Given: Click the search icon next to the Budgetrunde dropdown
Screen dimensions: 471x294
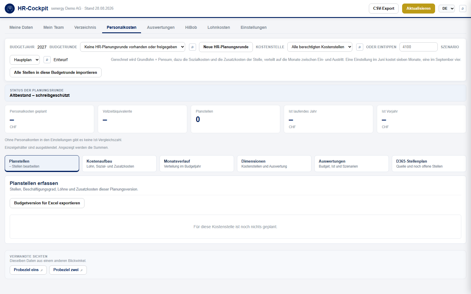Looking at the screenshot, I should pyautogui.click(x=193, y=47).
